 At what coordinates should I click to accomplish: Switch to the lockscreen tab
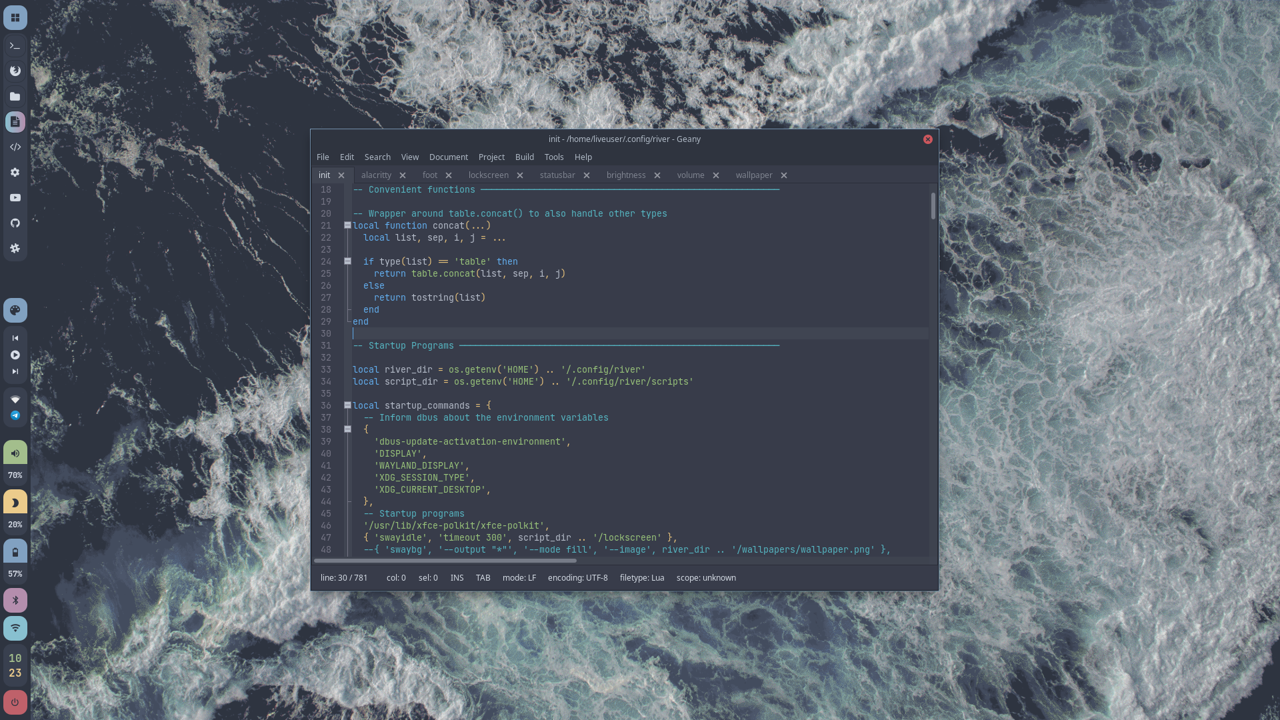pyautogui.click(x=488, y=175)
